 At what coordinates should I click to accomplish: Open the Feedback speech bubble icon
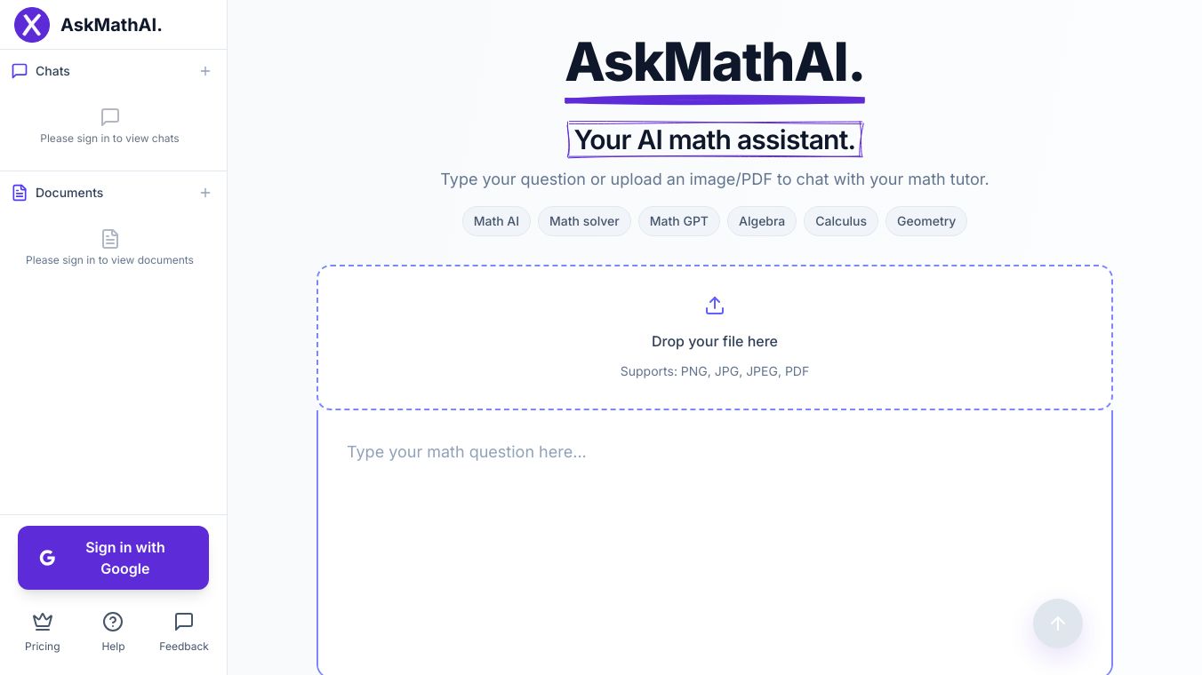click(184, 622)
